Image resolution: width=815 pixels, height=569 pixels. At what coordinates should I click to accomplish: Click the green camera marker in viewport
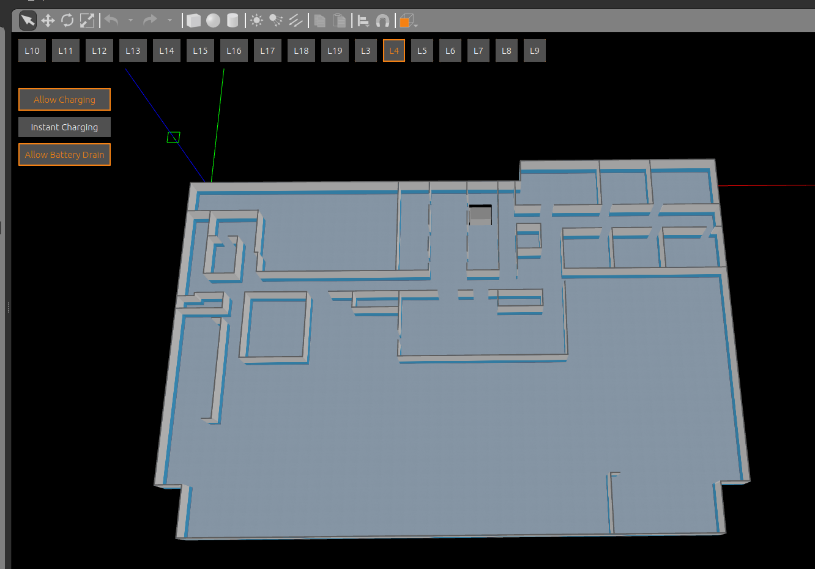tap(174, 137)
